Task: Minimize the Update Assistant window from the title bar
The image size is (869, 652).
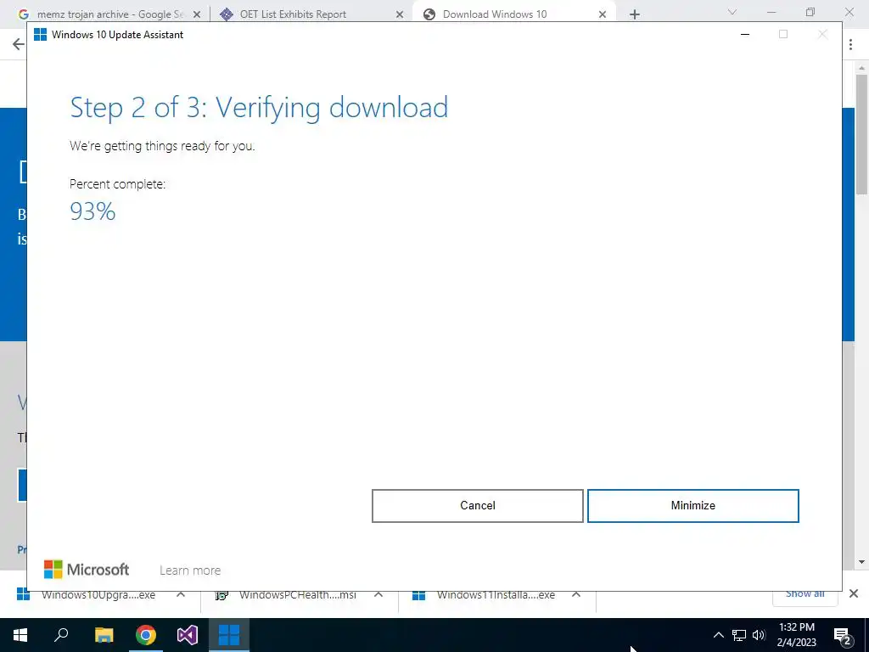Action: pos(745,34)
